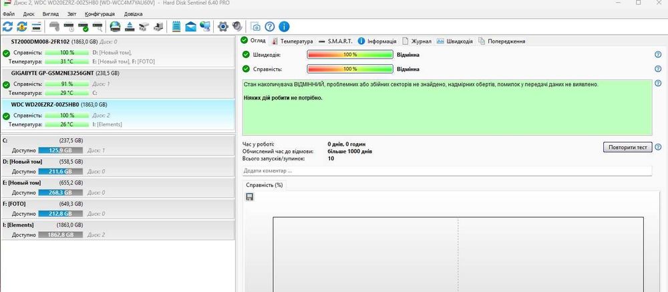Open the Файл menu

pyautogui.click(x=8, y=14)
